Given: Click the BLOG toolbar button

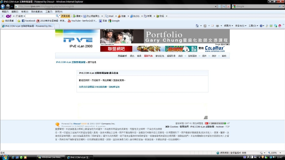Looking at the screenshot, I should [135, 16].
